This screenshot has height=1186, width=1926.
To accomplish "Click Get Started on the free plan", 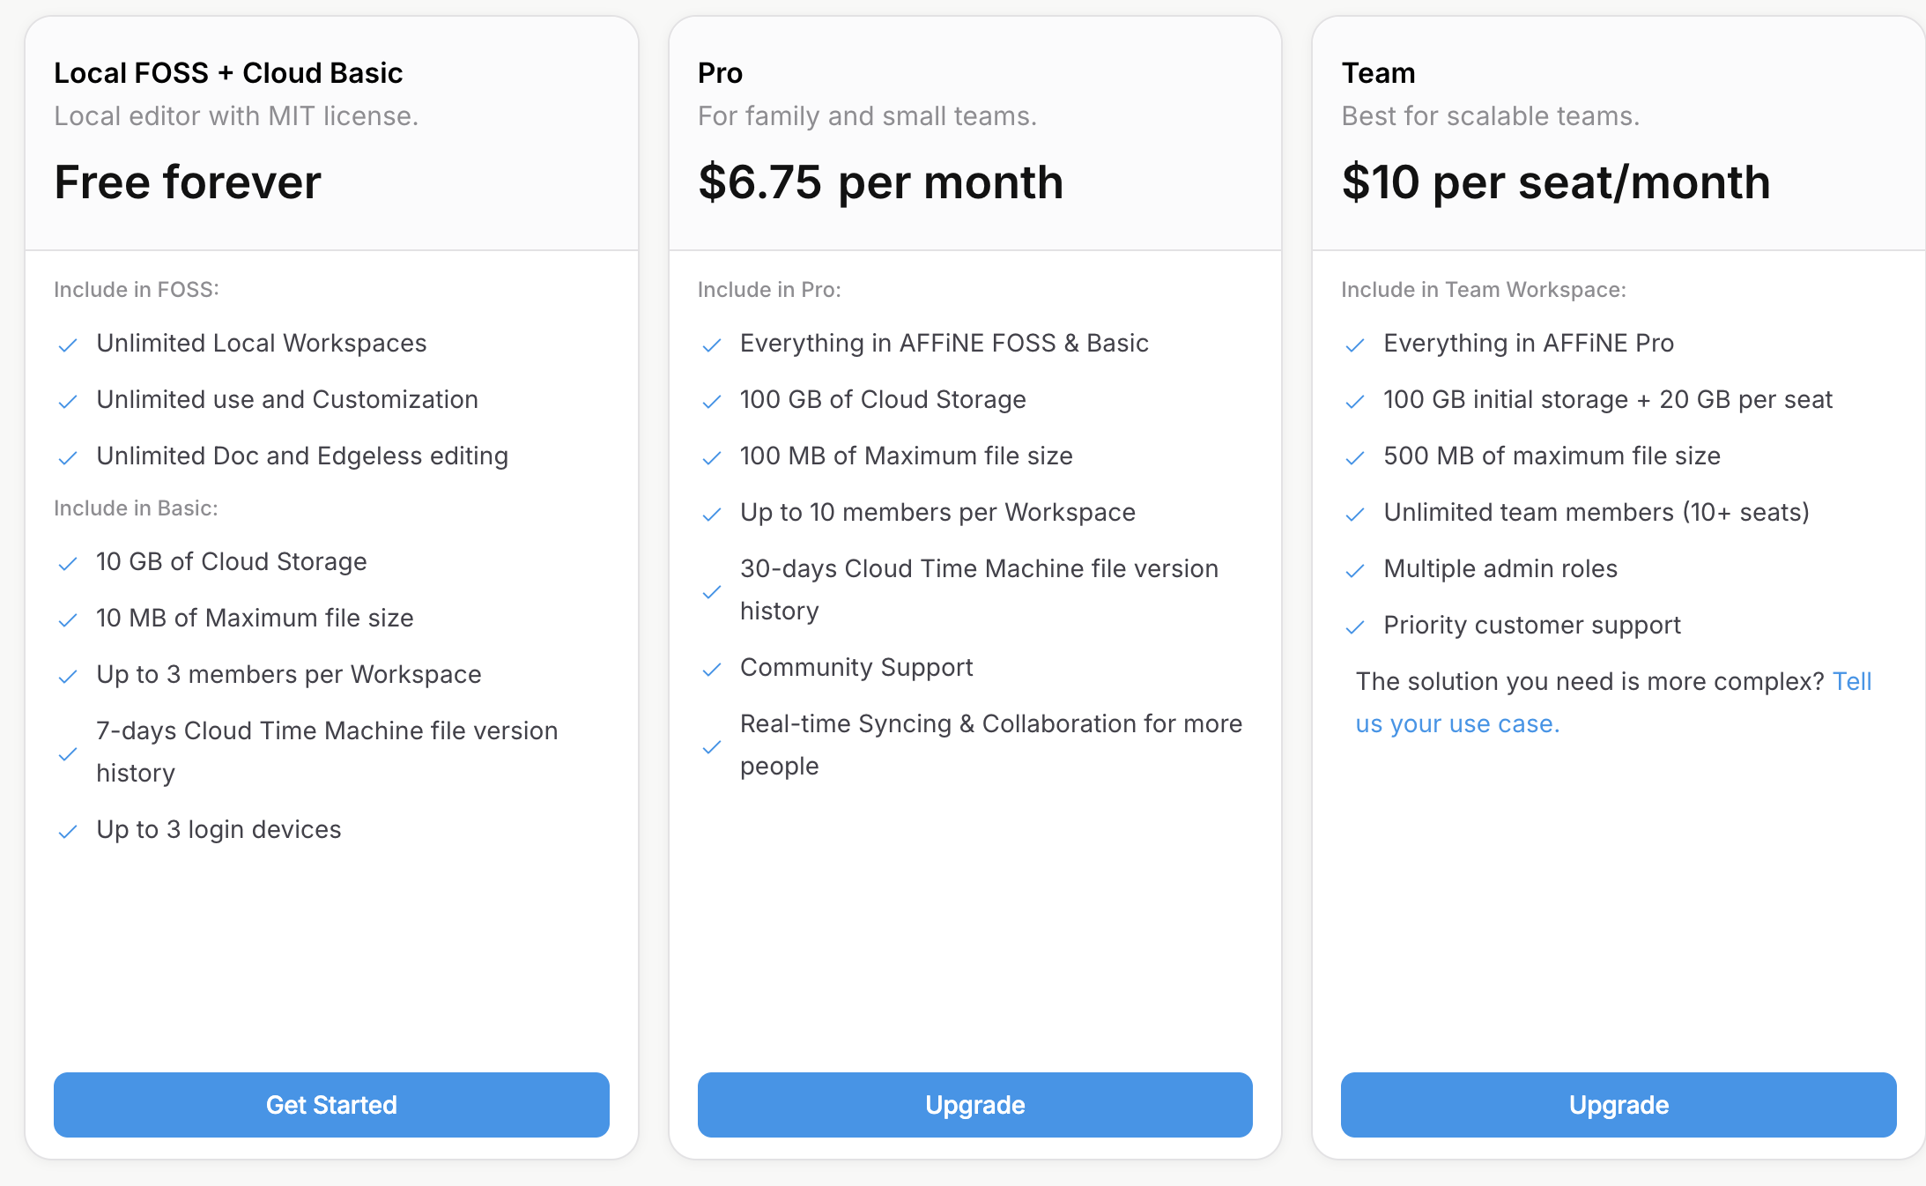I will click(x=331, y=1105).
